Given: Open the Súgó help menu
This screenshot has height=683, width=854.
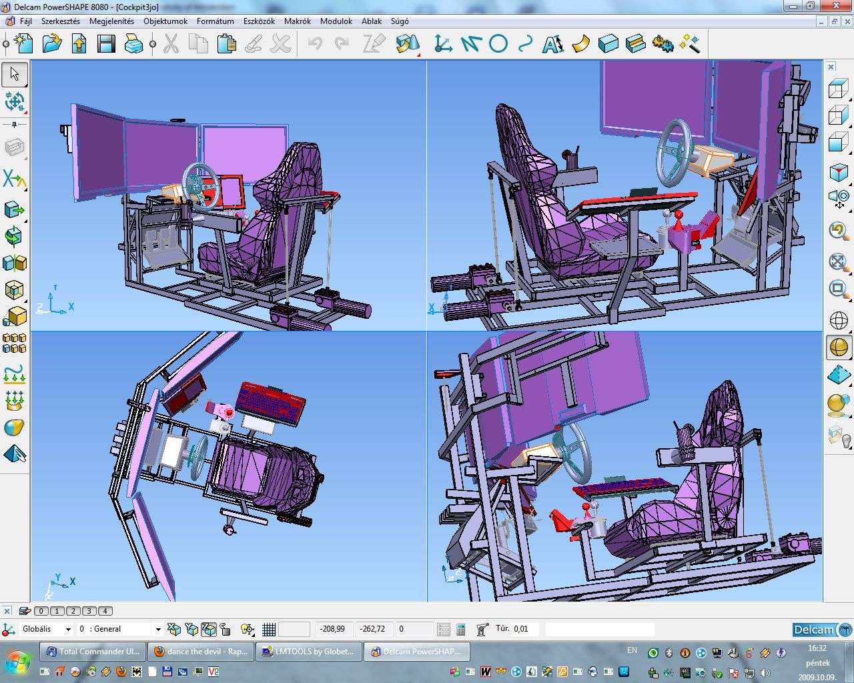Looking at the screenshot, I should (x=400, y=21).
